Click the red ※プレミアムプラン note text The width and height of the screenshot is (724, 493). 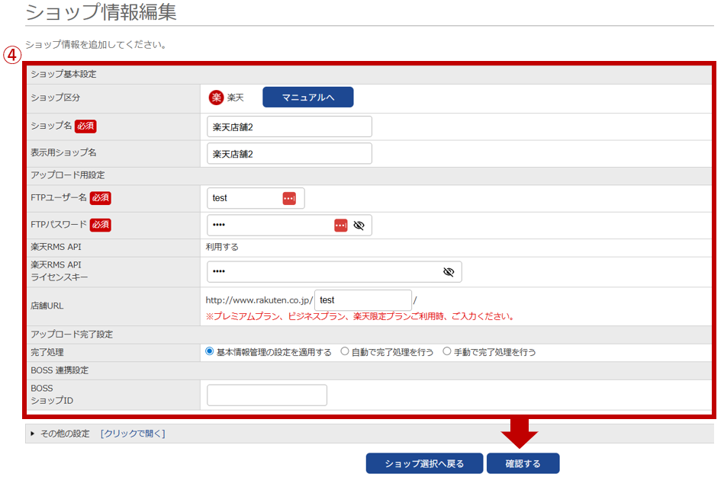point(360,316)
